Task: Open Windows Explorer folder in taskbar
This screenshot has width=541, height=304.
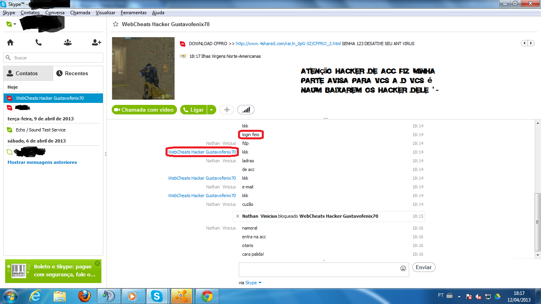Action: pos(60,296)
